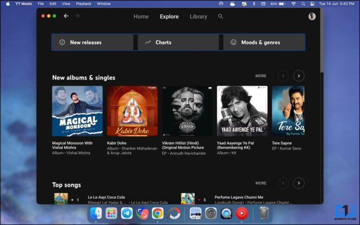
Task: Open Magical Monsoon With Vishal Mishra title
Action: tap(72, 145)
